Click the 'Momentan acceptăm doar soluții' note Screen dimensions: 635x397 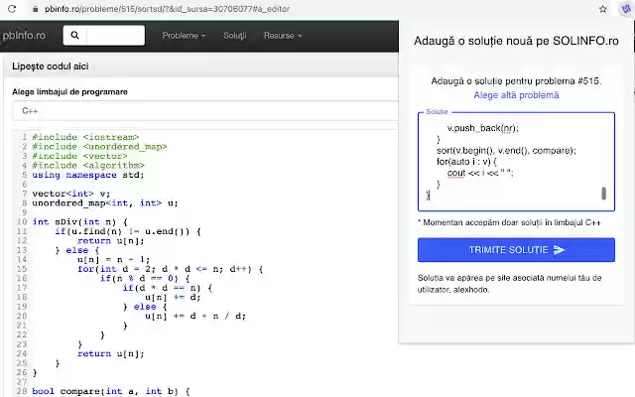509,222
